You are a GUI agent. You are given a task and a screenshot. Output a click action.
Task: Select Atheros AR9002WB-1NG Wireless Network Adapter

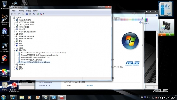click(x=40, y=55)
